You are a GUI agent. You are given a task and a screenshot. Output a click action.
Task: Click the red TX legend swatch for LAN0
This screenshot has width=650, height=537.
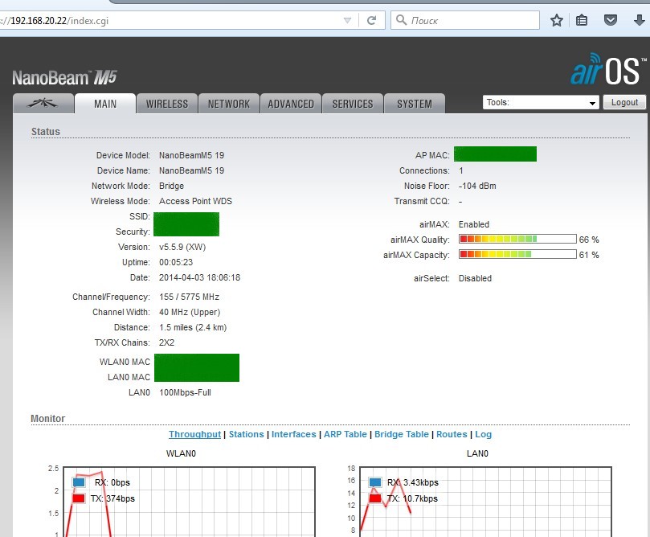375,498
